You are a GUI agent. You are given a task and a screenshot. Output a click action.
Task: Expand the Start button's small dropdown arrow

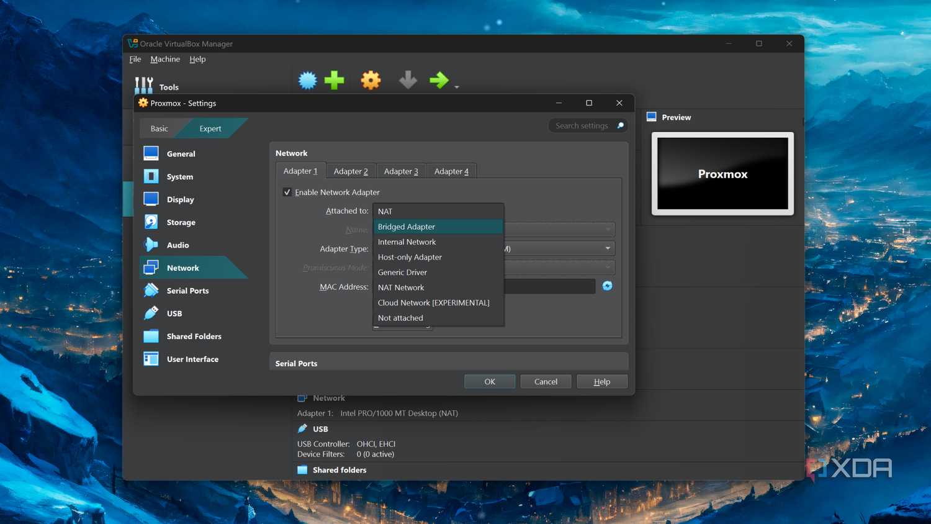click(457, 87)
